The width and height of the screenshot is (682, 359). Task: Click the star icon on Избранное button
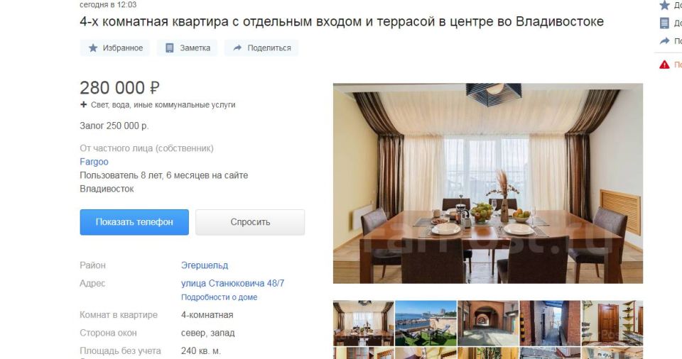pyautogui.click(x=93, y=48)
